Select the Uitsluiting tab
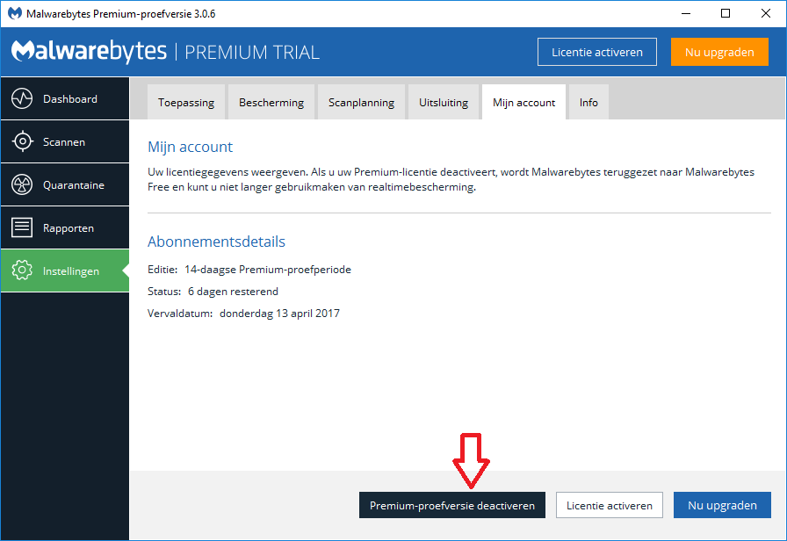The image size is (787, 541). pyautogui.click(x=444, y=103)
